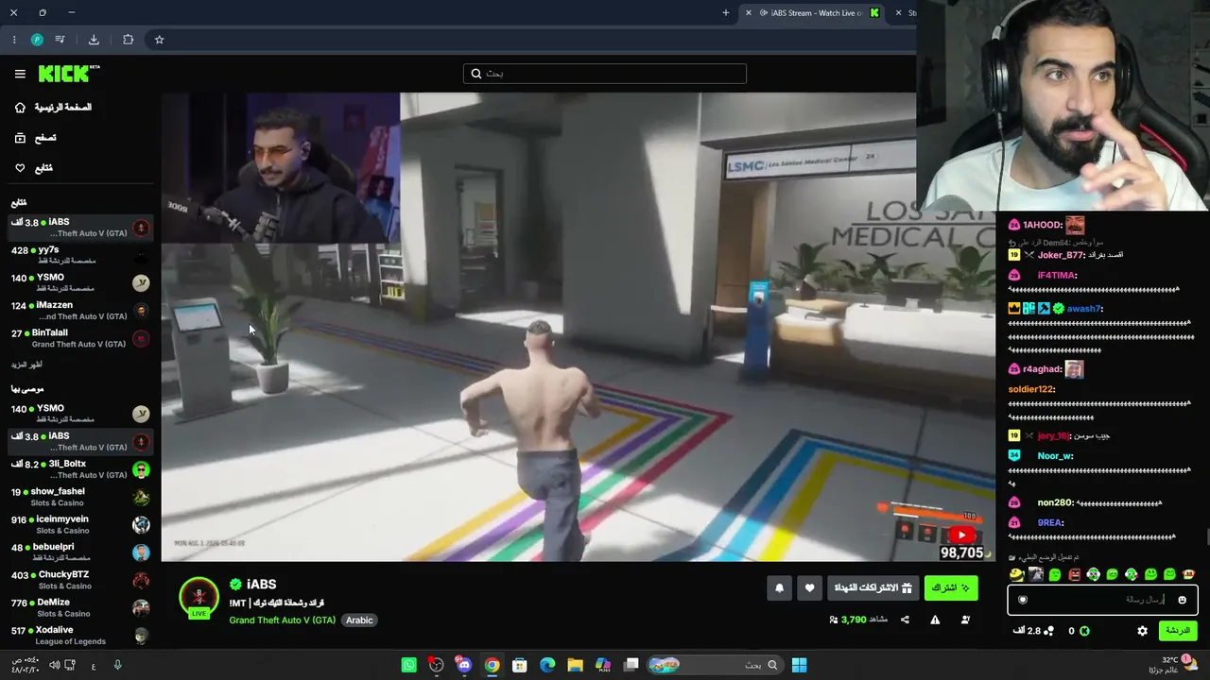Open Chrome extensions puzzle icon
Viewport: 1210px width, 680px height.
[x=128, y=40]
